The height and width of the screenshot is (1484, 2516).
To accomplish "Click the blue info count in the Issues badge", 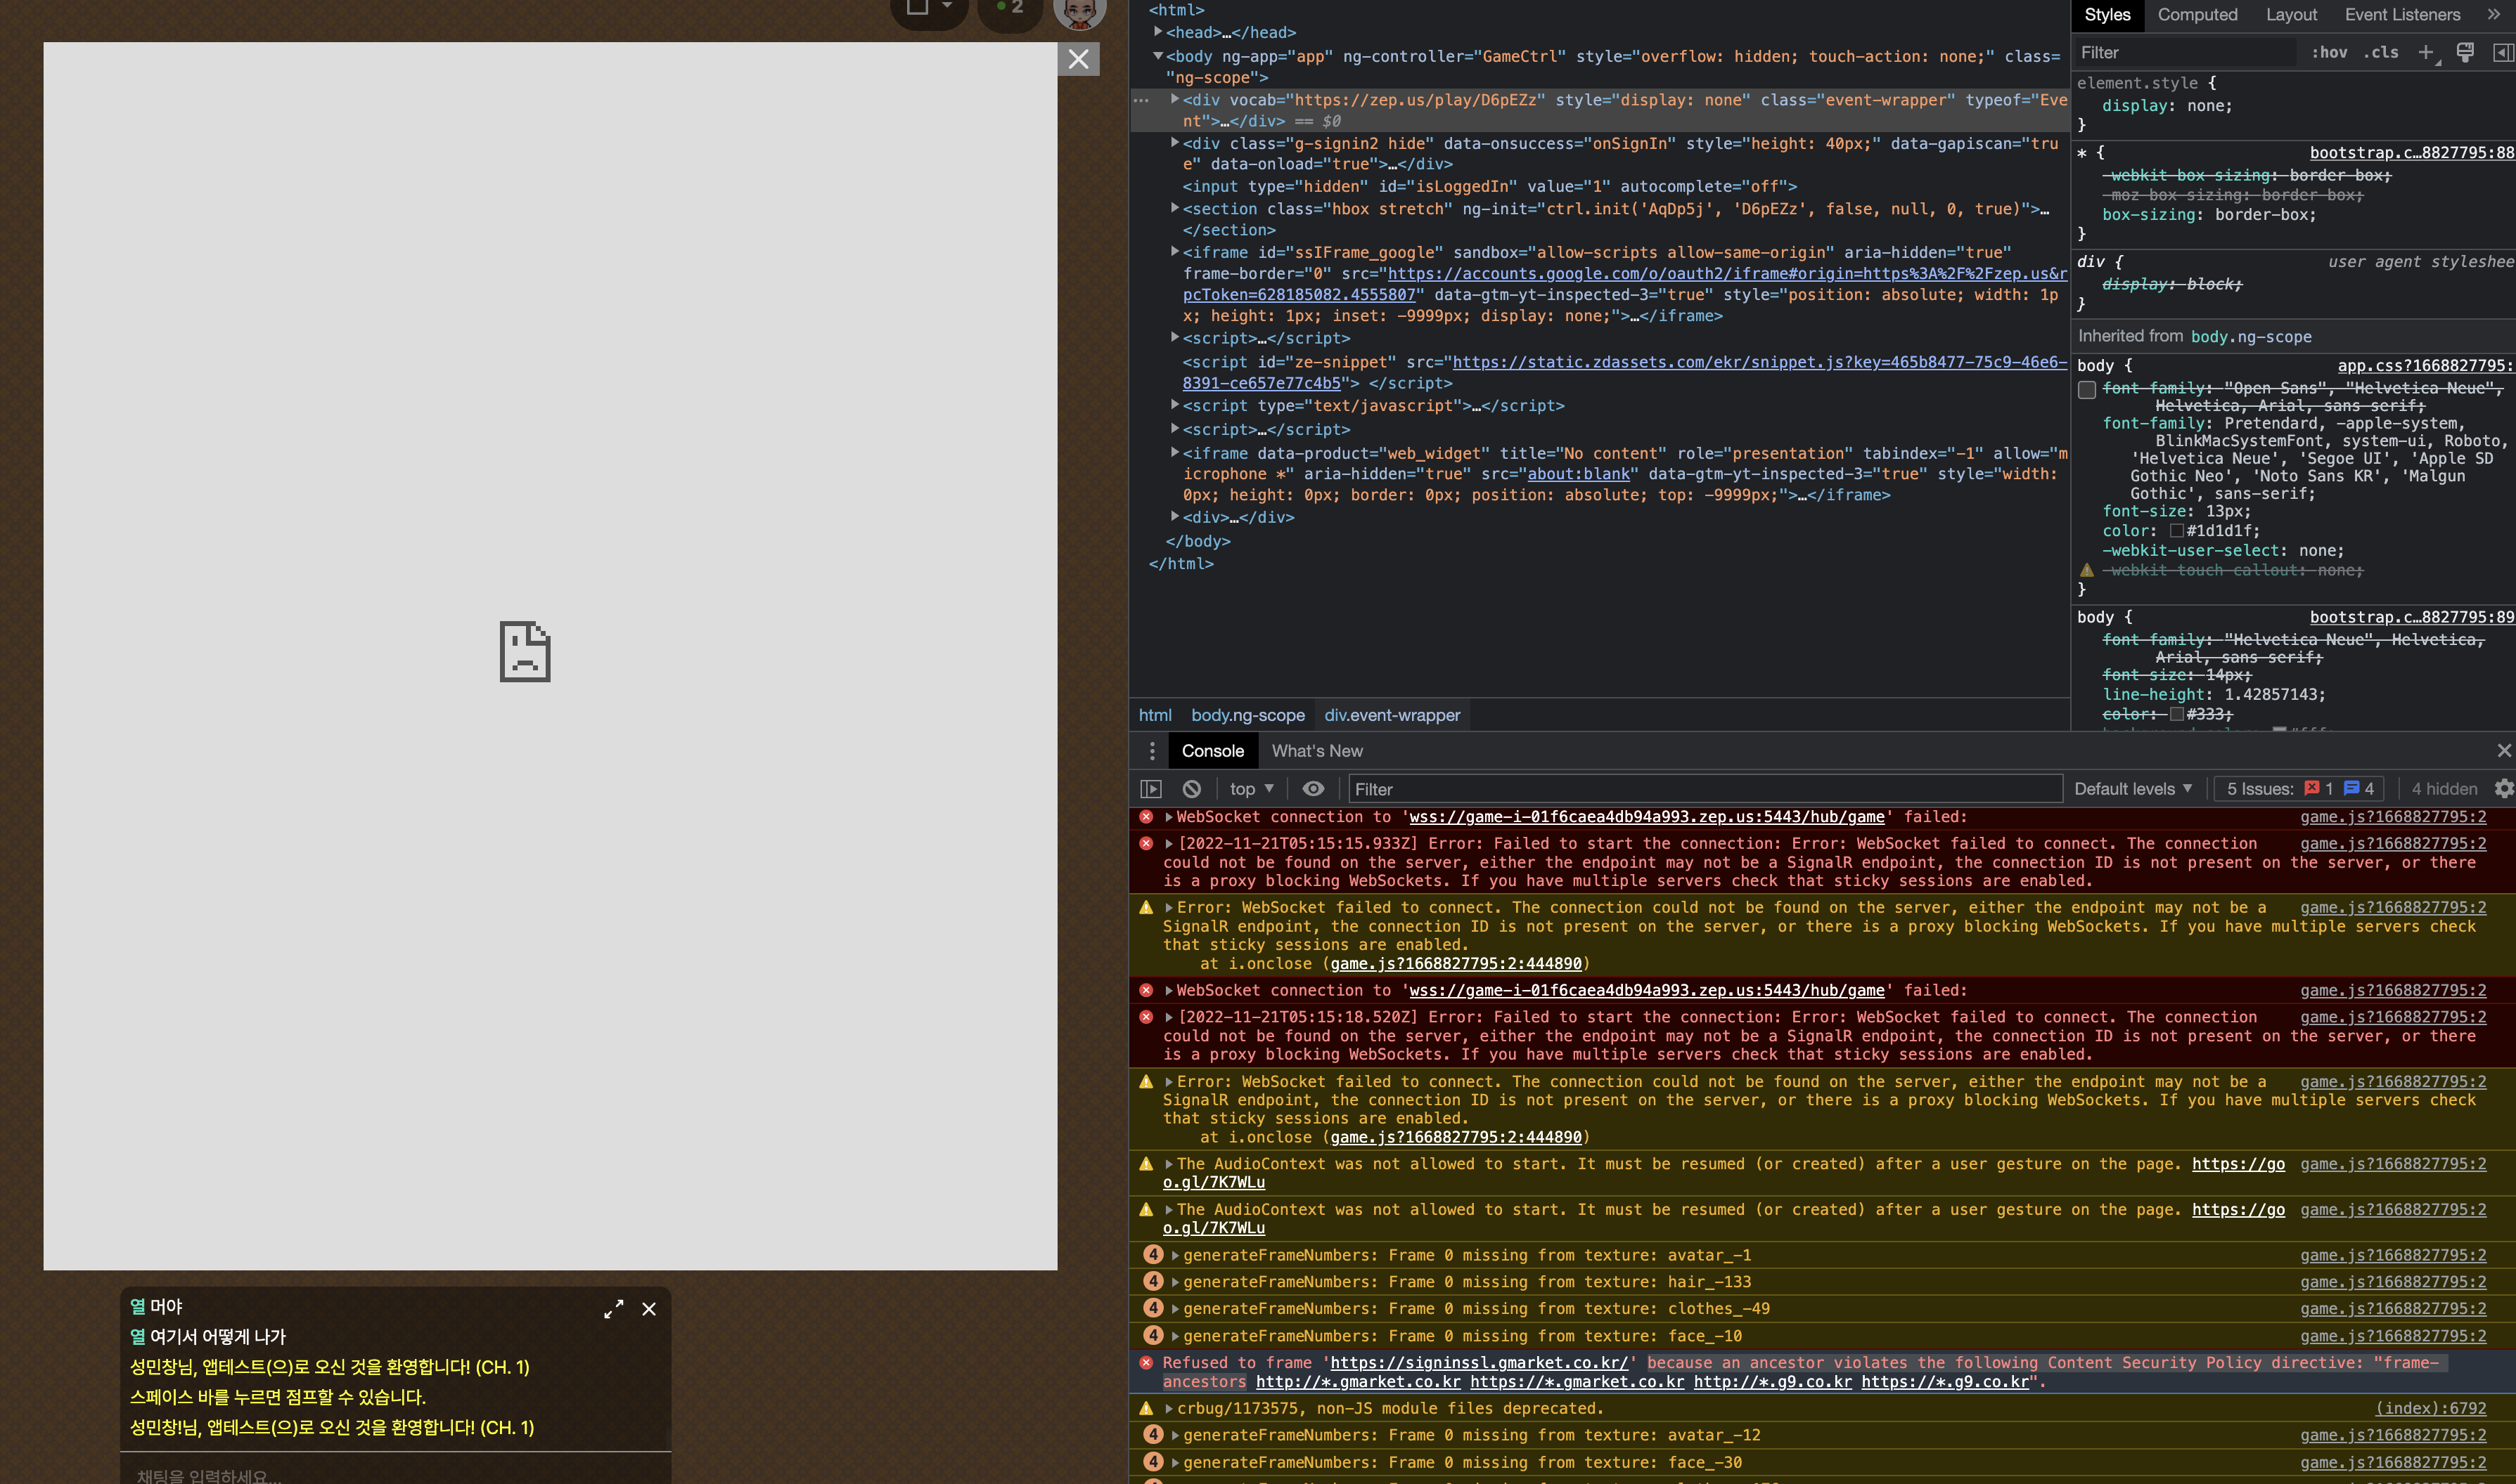I will tap(2359, 789).
